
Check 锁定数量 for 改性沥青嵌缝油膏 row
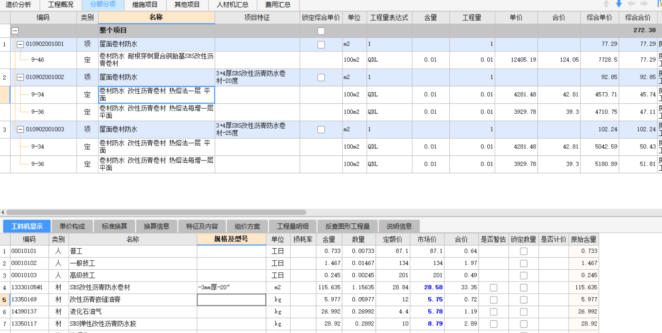click(x=524, y=300)
